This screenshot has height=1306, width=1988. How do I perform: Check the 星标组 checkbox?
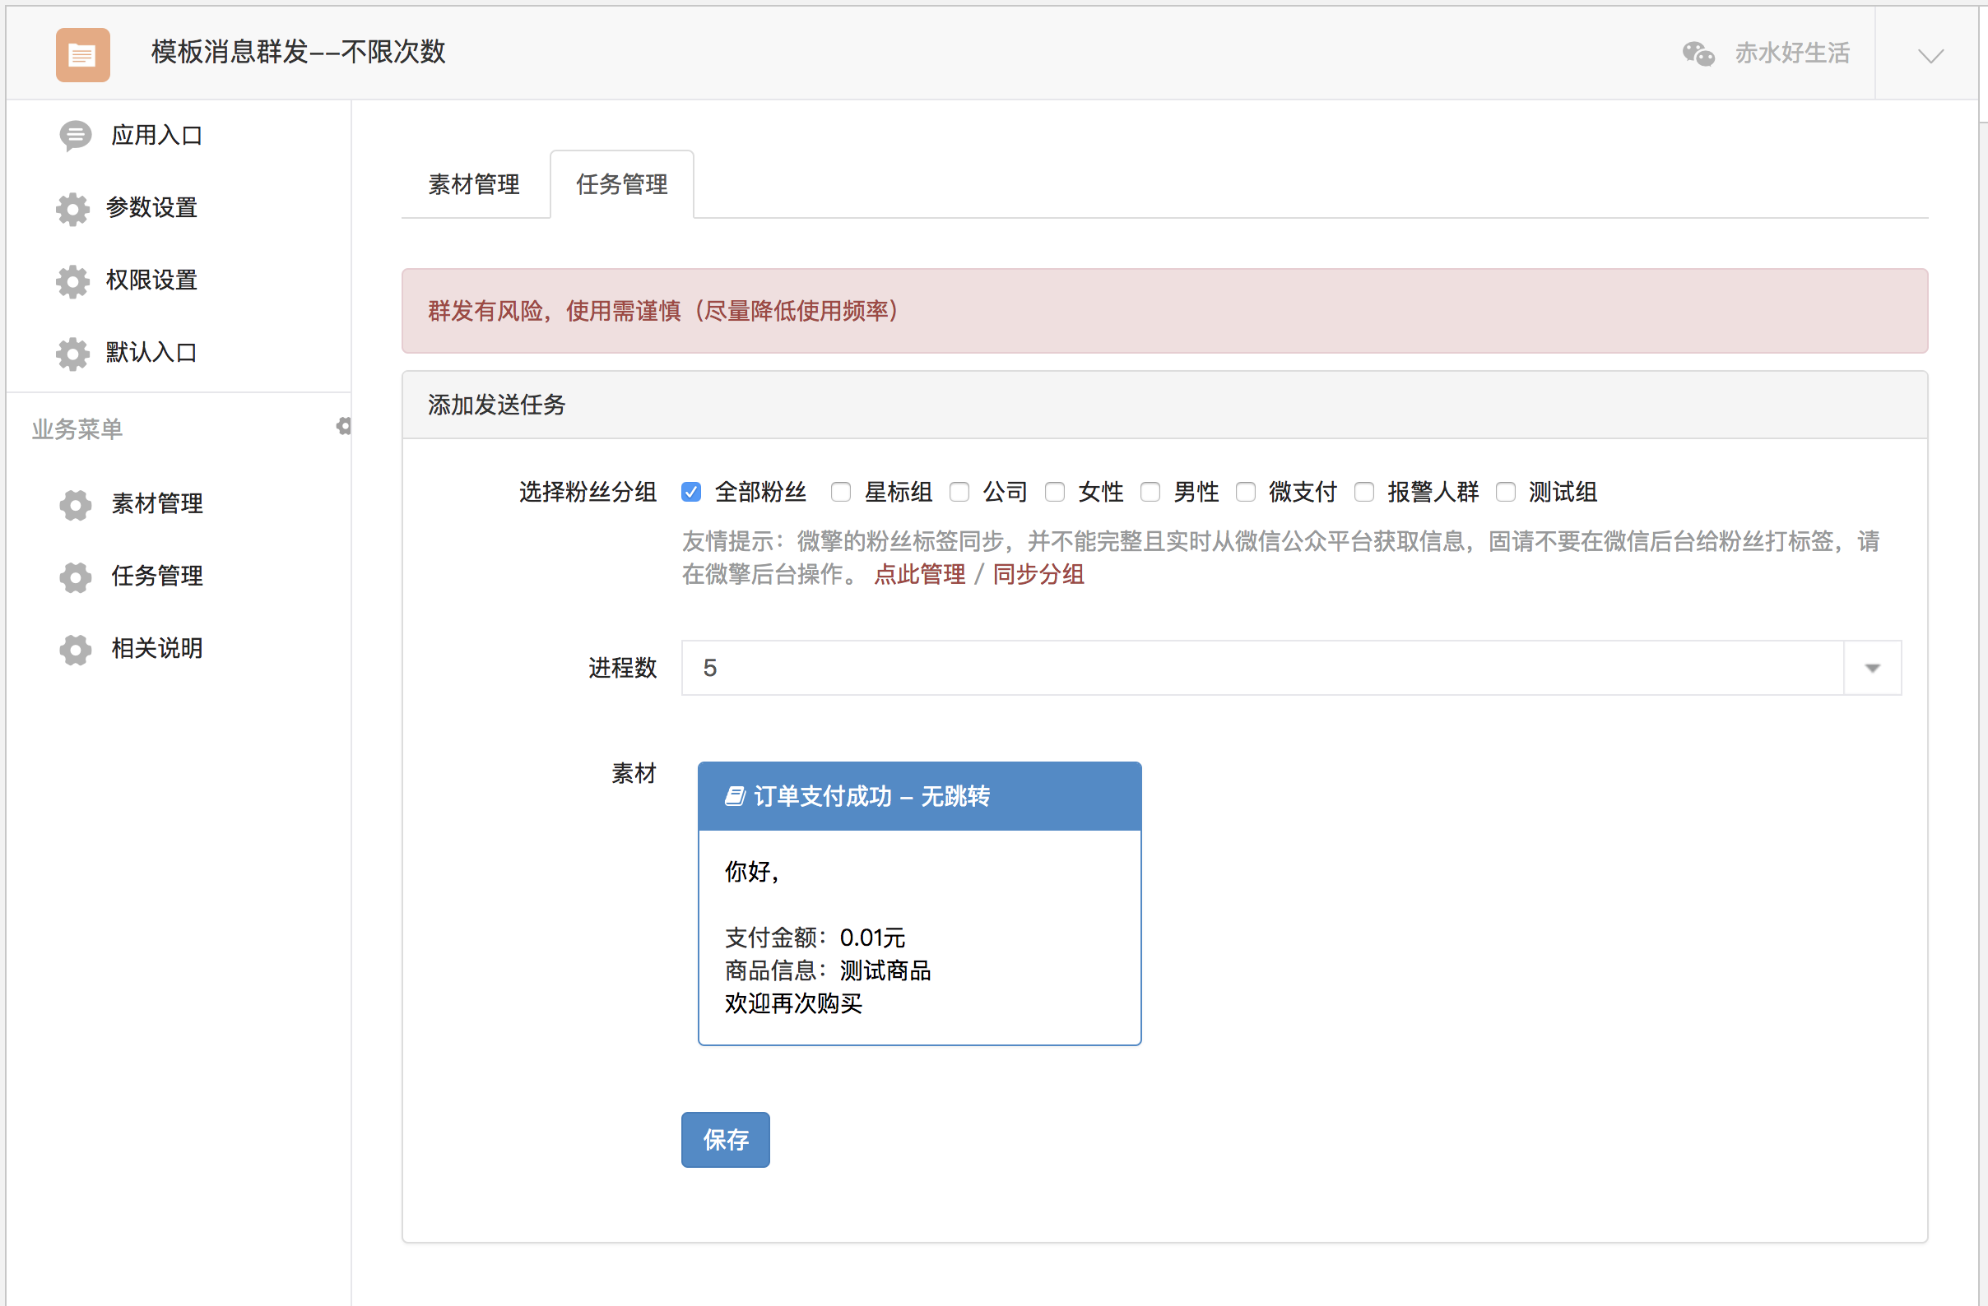click(840, 492)
